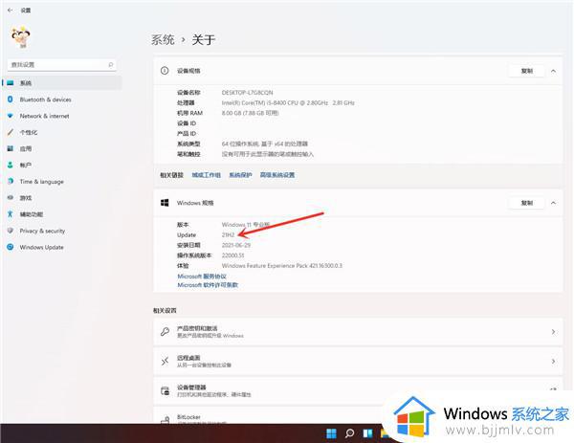The width and height of the screenshot is (574, 443).
Task: Open Device Manager row
Action: [x=358, y=390]
